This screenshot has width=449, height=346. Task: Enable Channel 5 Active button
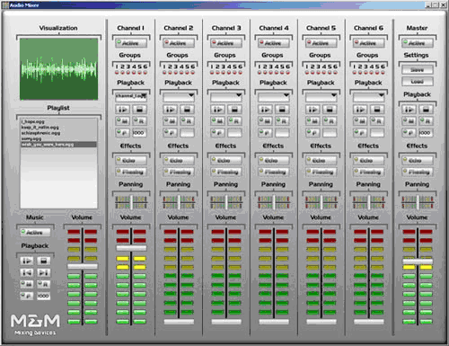[321, 43]
